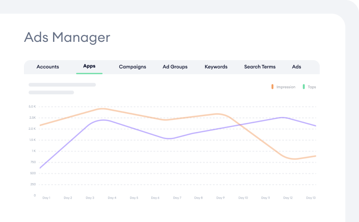Click the 5.0 K y-axis label
This screenshot has height=222, width=359.
[32, 107]
